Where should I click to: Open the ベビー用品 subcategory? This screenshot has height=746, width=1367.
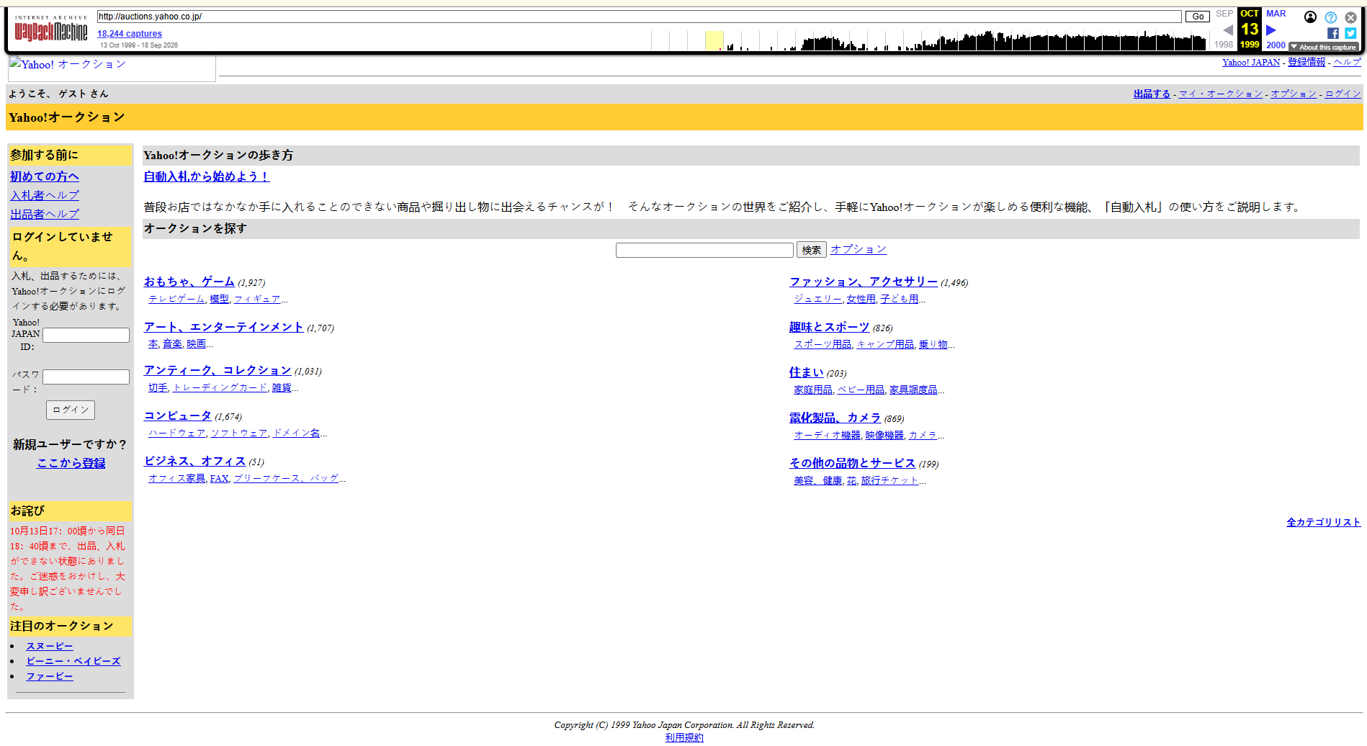[861, 390]
